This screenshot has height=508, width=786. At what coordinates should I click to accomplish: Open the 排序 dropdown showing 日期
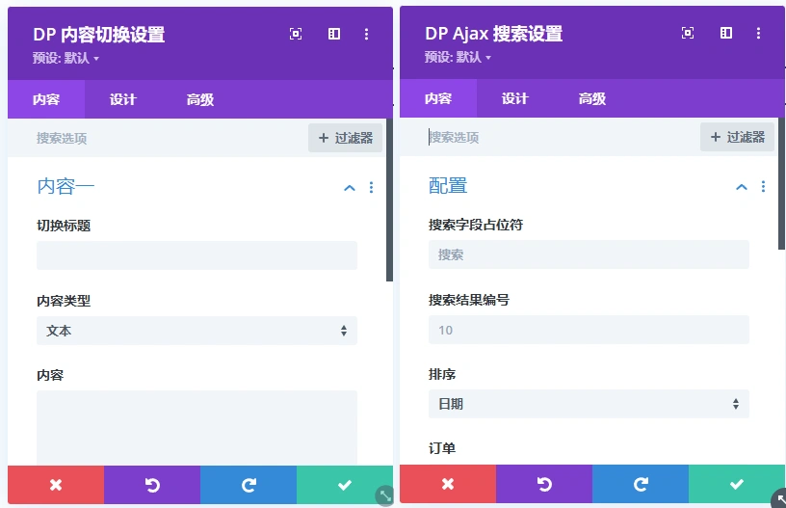click(x=589, y=404)
